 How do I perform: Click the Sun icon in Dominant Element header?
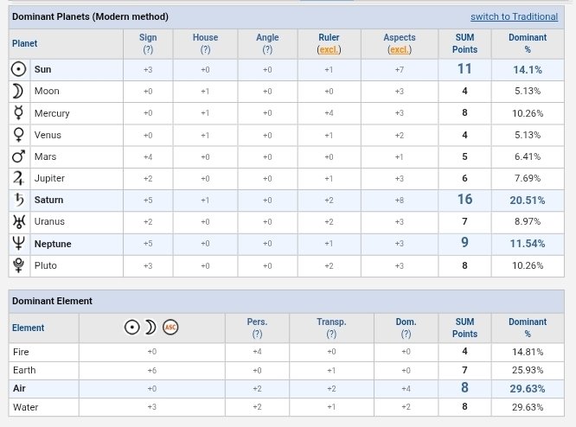[131, 327]
